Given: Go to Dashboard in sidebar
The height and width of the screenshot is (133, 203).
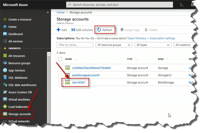Looking at the screenshot, I should [x=15, y=34].
